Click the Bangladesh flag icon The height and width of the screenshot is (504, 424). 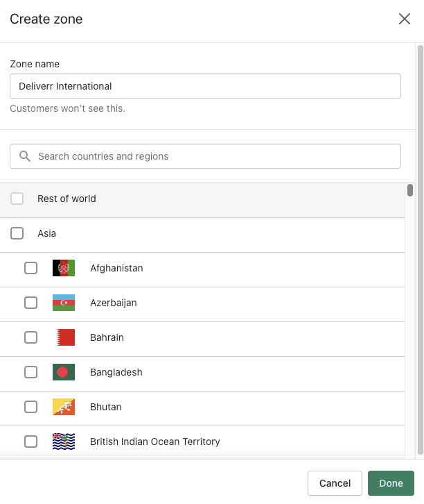click(64, 372)
